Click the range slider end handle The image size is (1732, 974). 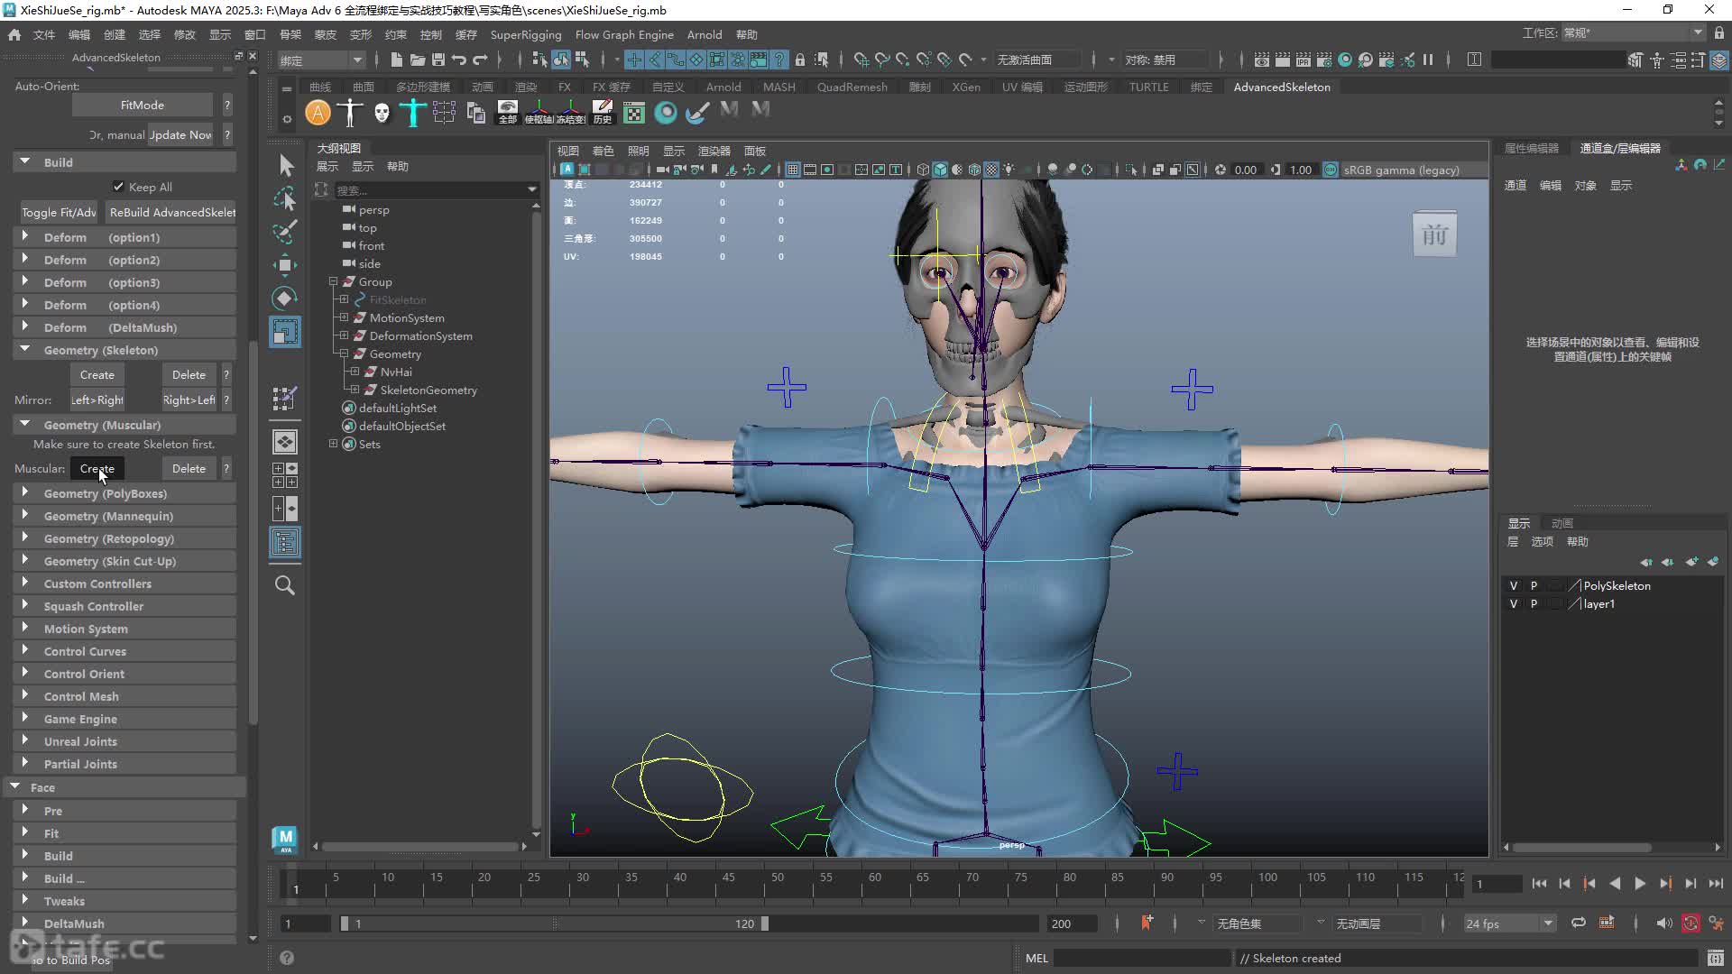(765, 923)
